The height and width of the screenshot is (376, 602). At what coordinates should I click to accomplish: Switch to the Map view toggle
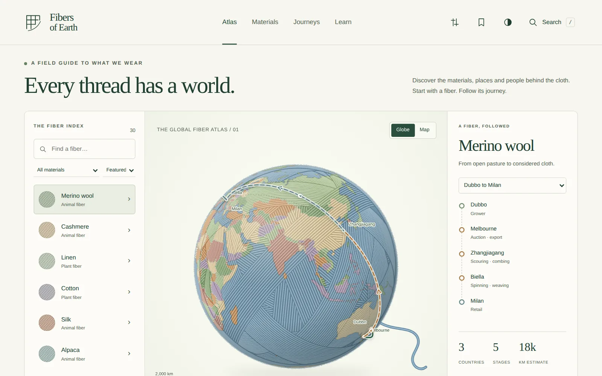pos(424,130)
